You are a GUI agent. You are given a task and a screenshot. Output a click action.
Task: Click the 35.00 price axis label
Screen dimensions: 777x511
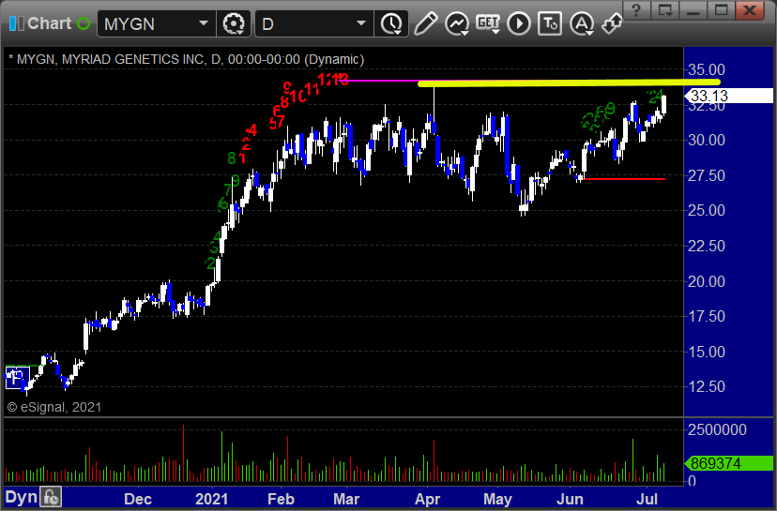pos(706,69)
